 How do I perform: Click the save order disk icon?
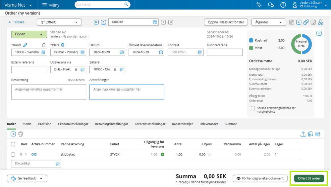(x=291, y=22)
